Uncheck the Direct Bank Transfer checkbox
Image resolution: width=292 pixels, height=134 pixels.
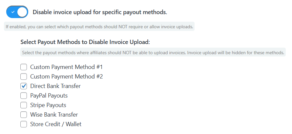[24, 86]
